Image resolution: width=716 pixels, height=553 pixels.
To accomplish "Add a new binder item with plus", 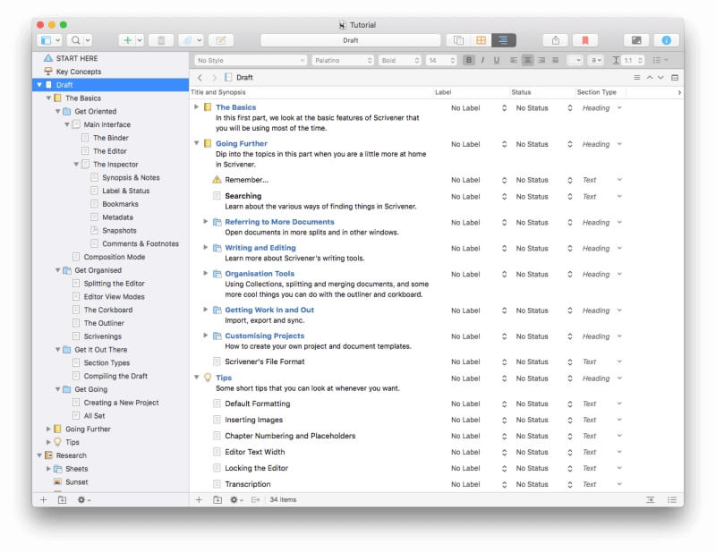I will pos(43,500).
